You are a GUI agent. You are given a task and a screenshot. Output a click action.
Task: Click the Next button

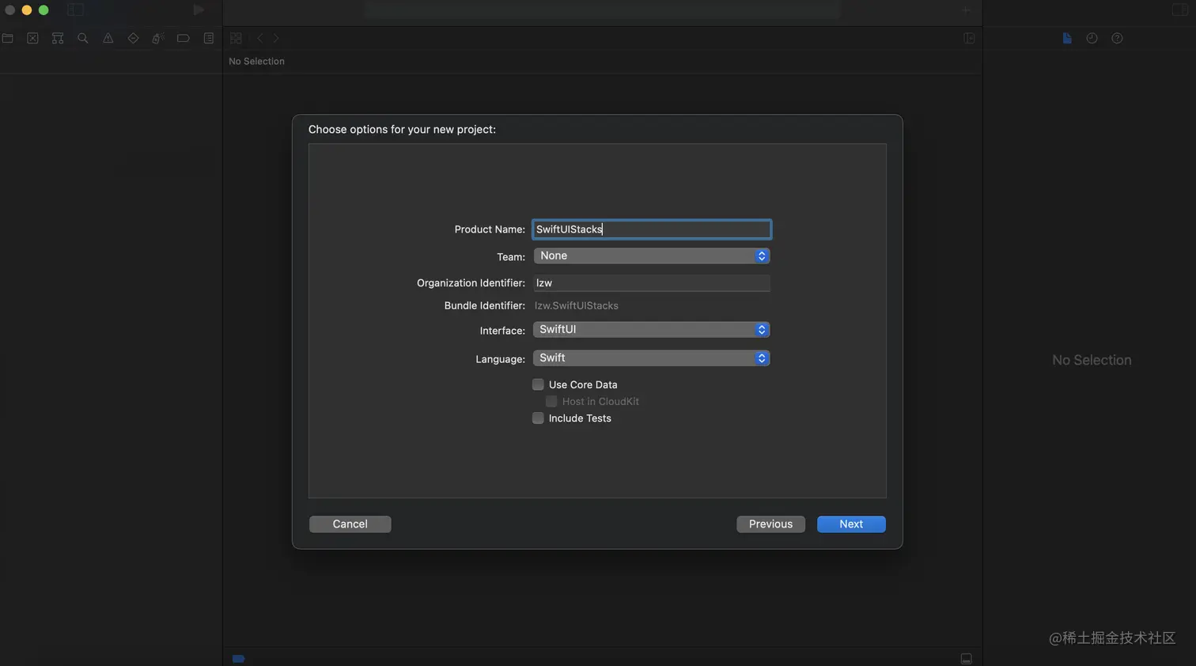point(851,524)
